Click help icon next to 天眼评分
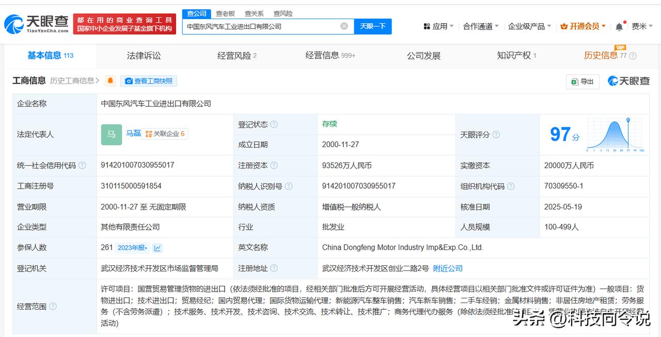 pos(496,135)
